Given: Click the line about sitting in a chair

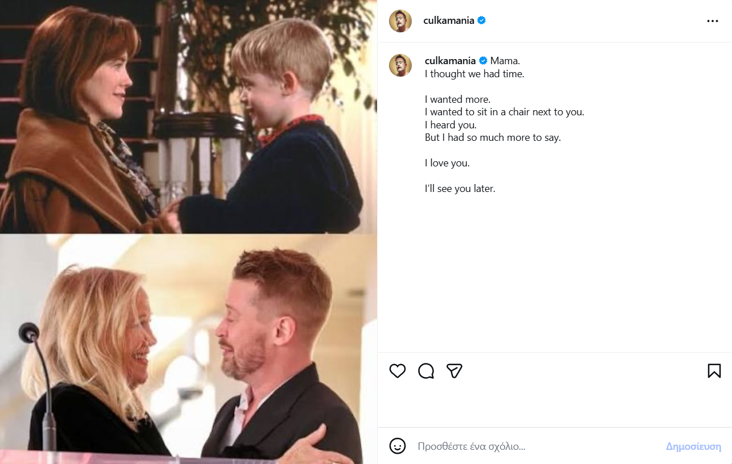Looking at the screenshot, I should [504, 112].
